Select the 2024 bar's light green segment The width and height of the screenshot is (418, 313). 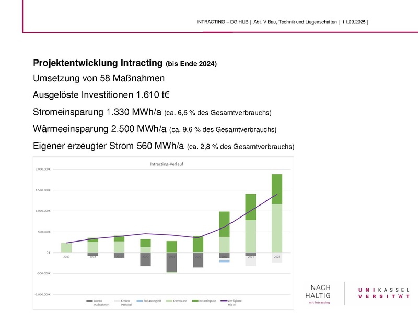(250, 236)
